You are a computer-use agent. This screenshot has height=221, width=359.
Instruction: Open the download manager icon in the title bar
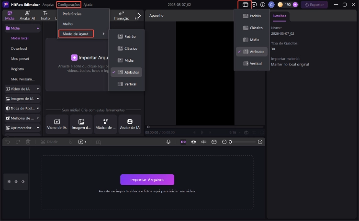click(x=263, y=5)
